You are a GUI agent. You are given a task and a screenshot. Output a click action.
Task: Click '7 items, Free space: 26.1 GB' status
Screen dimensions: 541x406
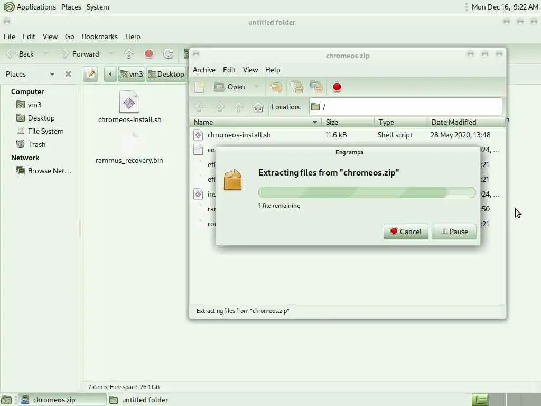(x=124, y=387)
